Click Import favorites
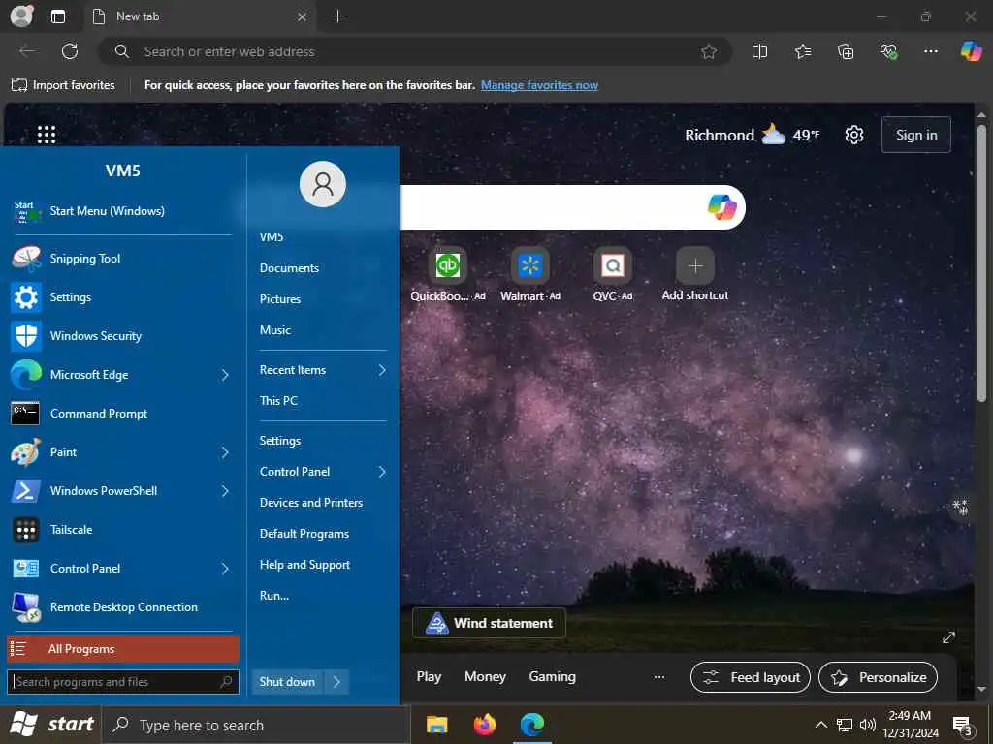This screenshot has height=744, width=993. tap(63, 85)
